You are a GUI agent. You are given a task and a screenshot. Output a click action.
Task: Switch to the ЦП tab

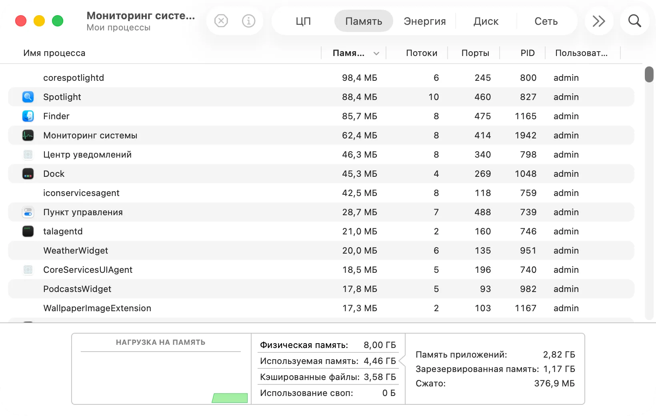pyautogui.click(x=303, y=21)
